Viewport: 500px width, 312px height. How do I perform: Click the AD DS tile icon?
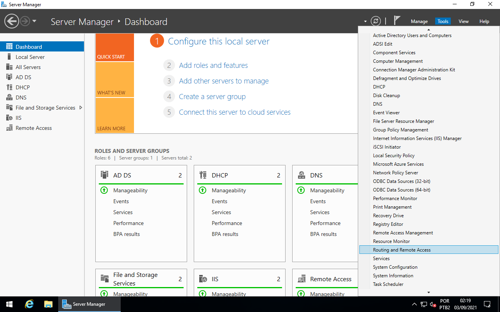[104, 175]
